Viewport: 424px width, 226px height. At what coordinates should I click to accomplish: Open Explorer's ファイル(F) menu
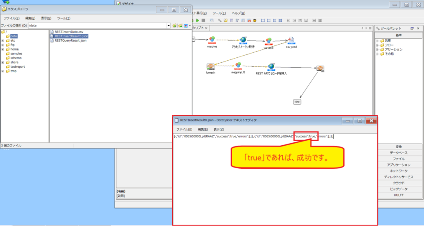11,18
